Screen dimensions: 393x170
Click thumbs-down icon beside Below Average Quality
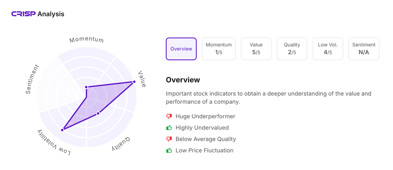169,139
